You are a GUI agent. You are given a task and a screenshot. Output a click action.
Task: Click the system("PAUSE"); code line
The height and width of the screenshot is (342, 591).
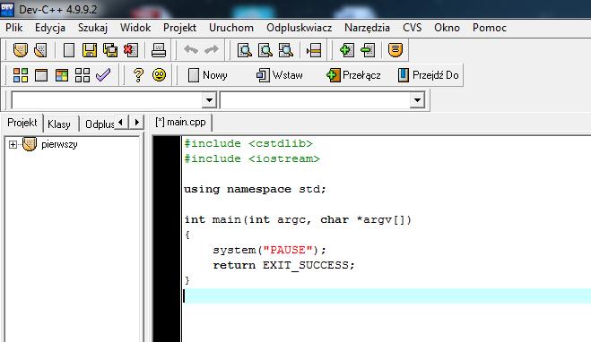(x=269, y=250)
